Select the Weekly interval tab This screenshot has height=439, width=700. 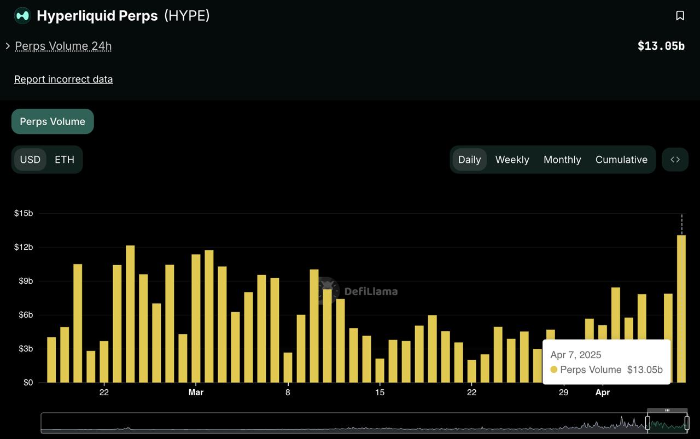[x=512, y=160]
